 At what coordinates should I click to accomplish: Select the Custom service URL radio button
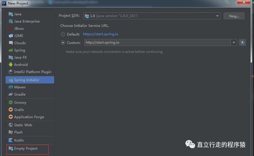pyautogui.click(x=63, y=43)
